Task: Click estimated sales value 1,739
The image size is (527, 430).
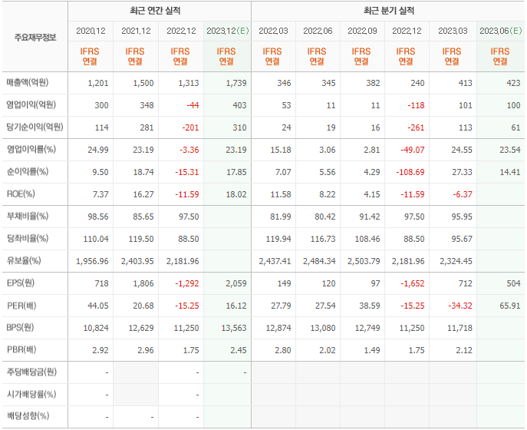Action: click(x=236, y=83)
